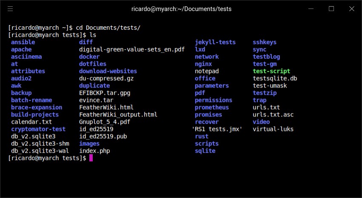This screenshot has height=198, width=362.
Task: Click the 'FeatherWiki.html' file name
Action: [x=106, y=107]
